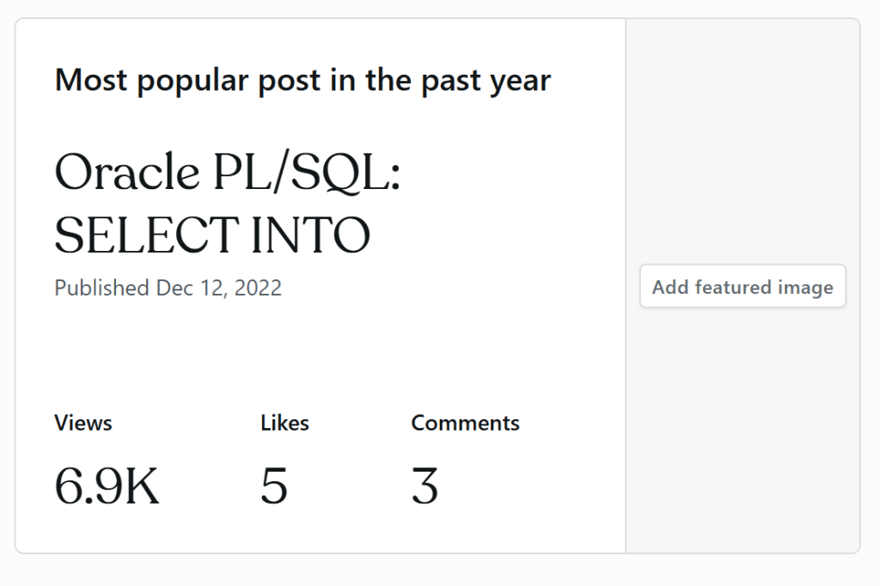880x586 pixels.
Task: Click the "Oracle PL/SQL:" line of the title
Action: [x=228, y=173]
